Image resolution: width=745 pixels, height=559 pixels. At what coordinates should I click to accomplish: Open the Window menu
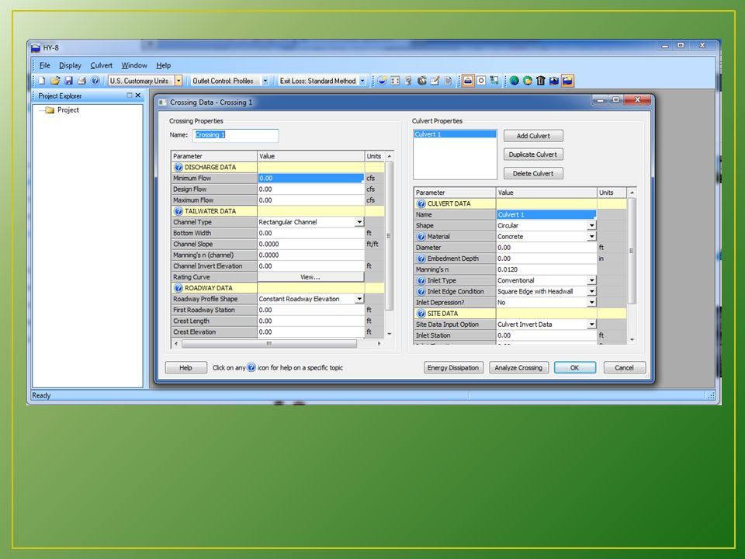pyautogui.click(x=134, y=65)
